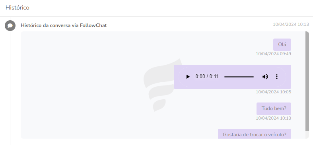Open audio player three-dot options menu

(x=277, y=77)
